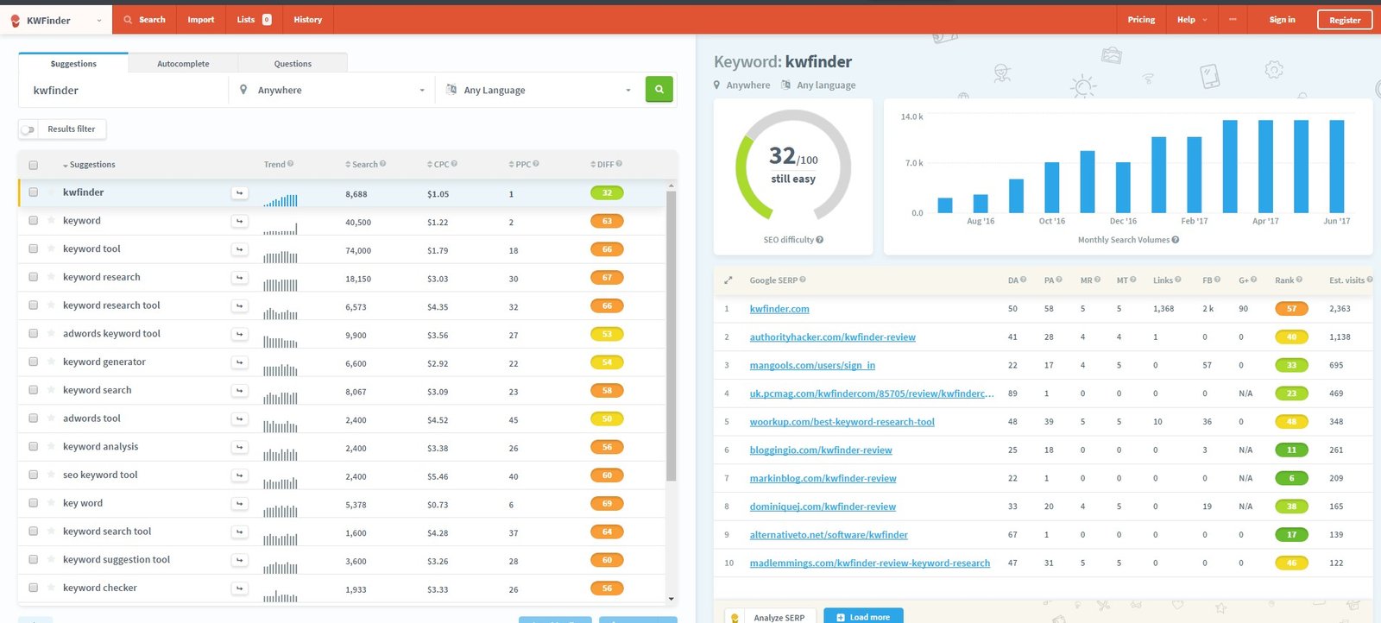Click Trend column help icon
Image resolution: width=1381 pixels, height=623 pixels.
pyautogui.click(x=290, y=164)
